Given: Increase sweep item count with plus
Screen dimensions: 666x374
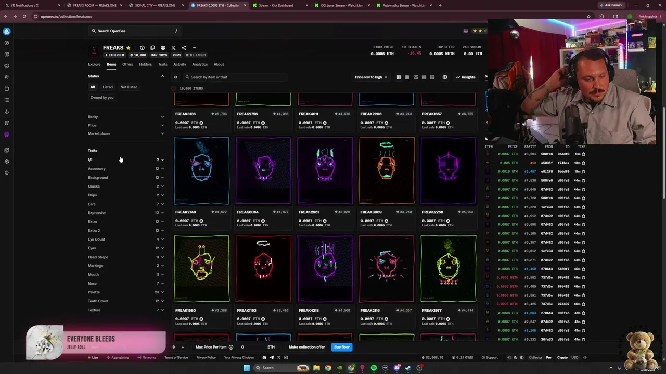Looking at the screenshot, I should pos(183,347).
